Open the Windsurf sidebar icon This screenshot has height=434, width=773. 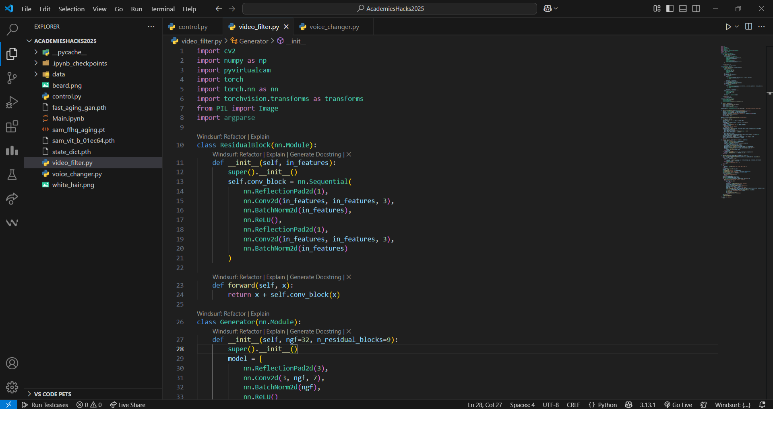(12, 223)
